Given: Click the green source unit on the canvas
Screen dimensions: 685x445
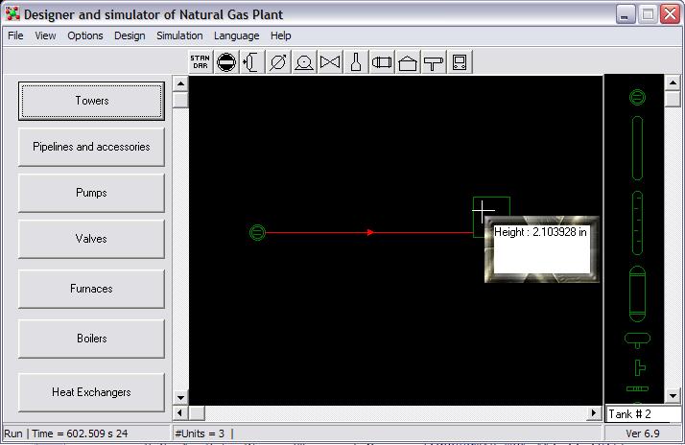Looking at the screenshot, I should pos(257,232).
